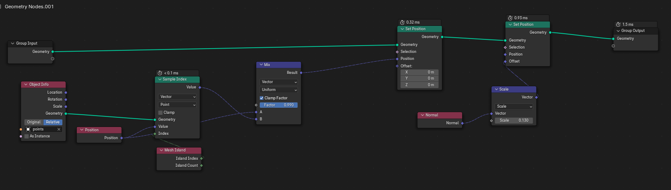Click Object Info Rotation output socket
Viewport: 671px width, 190px height.
pos(66,99)
